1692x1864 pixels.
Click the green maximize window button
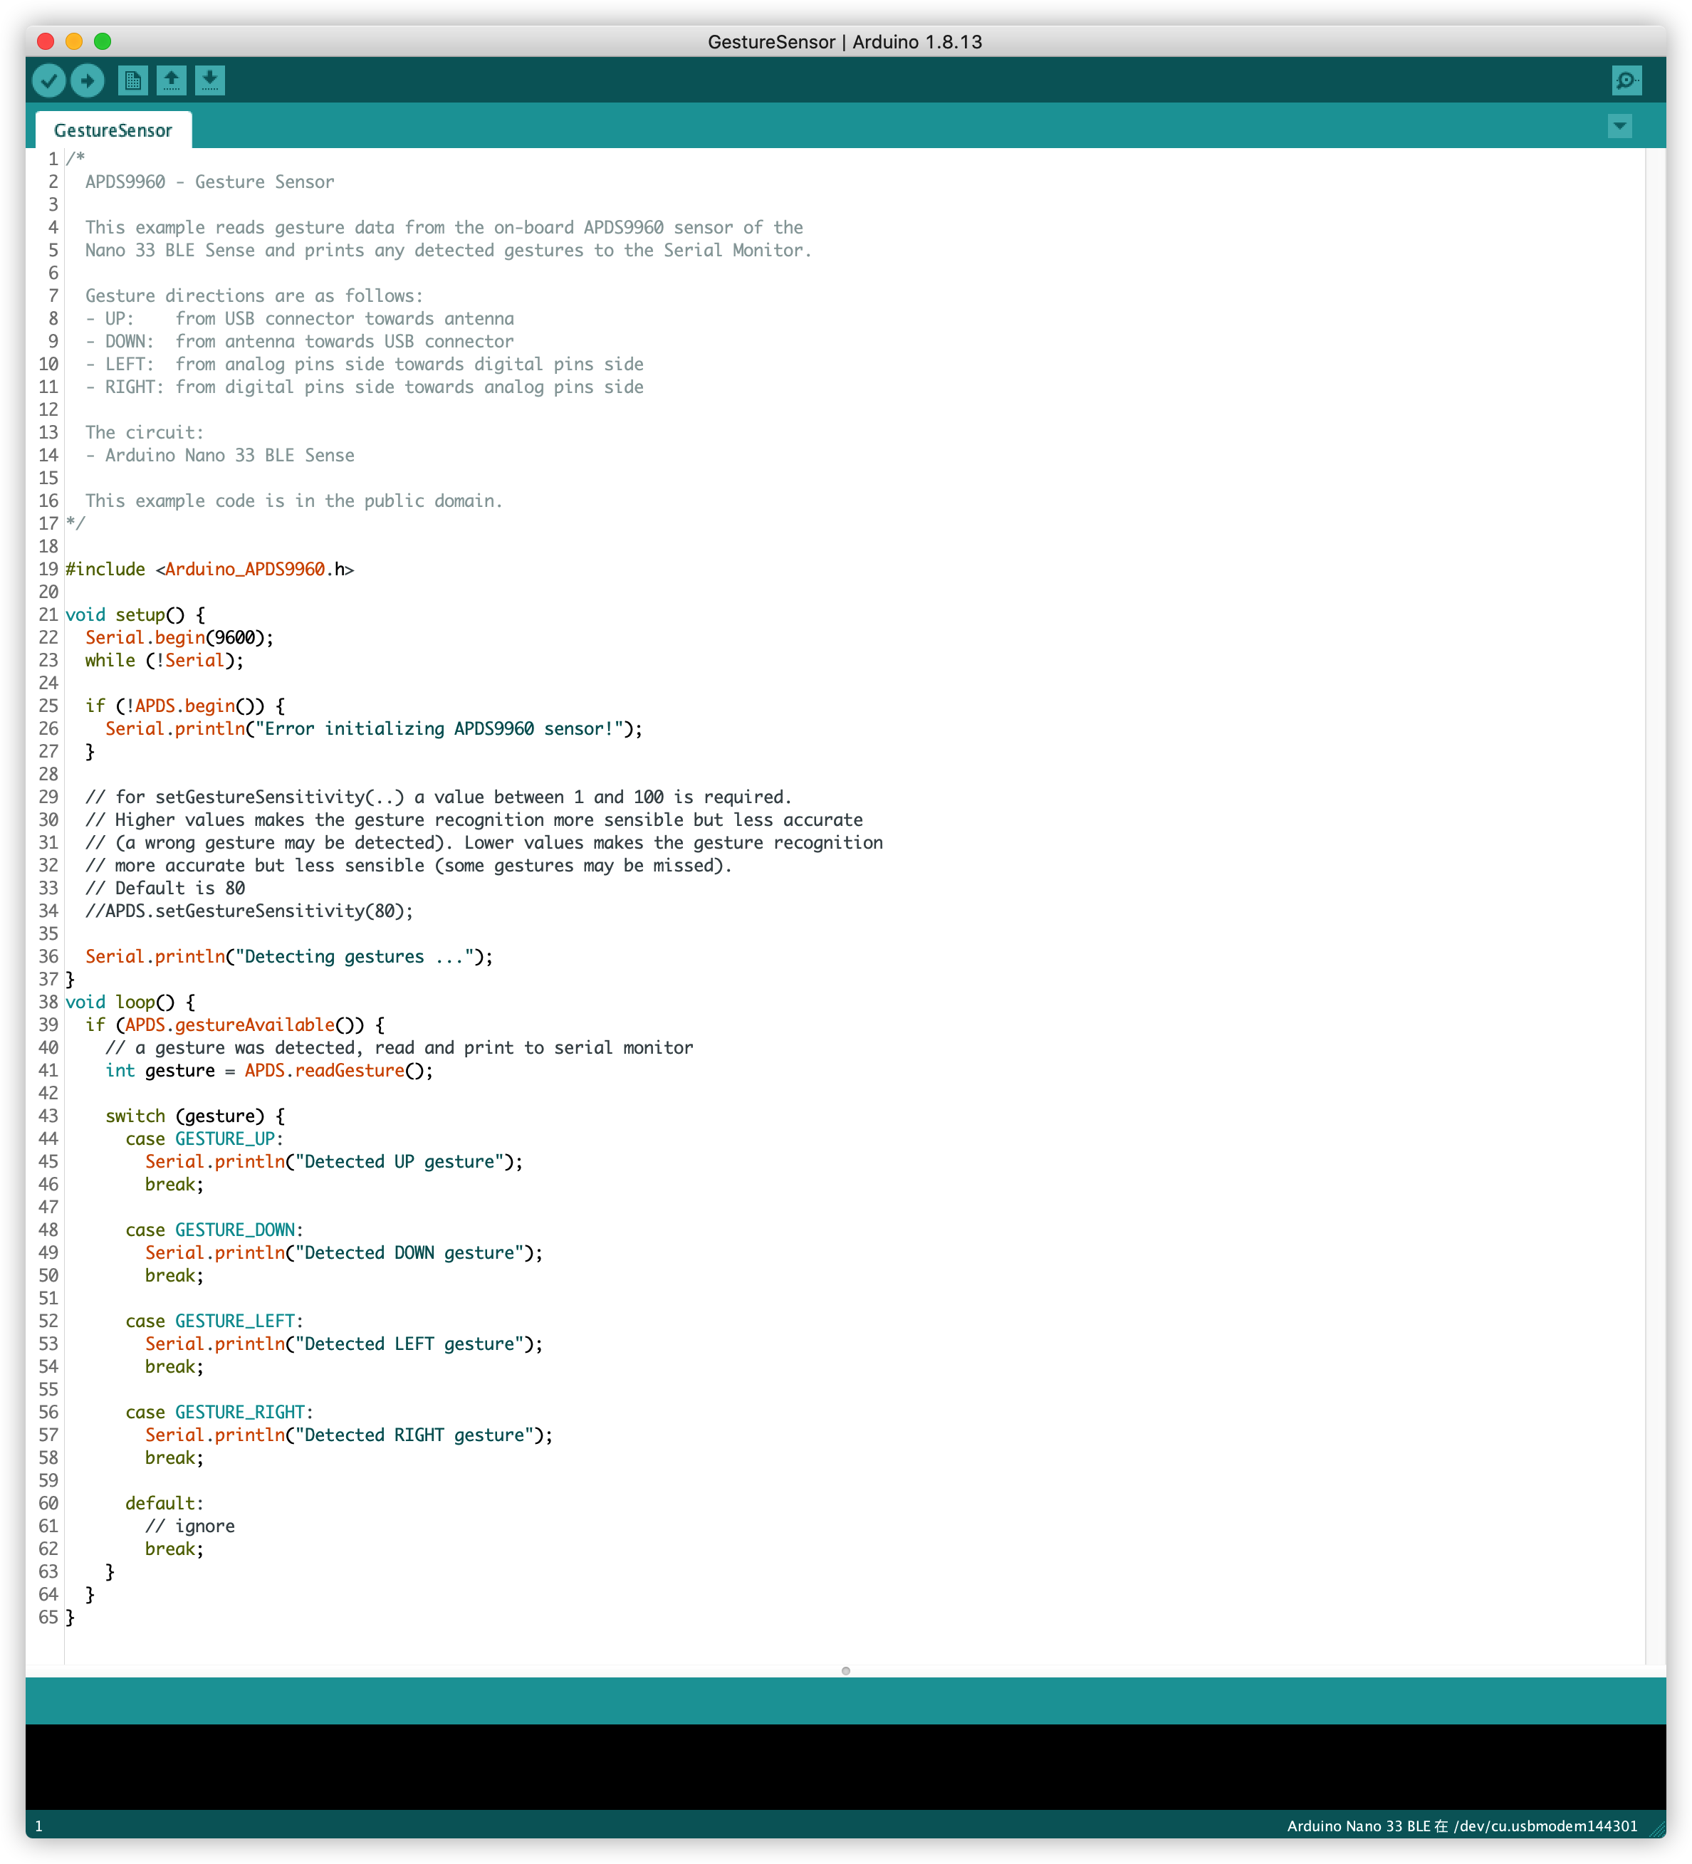click(x=103, y=41)
